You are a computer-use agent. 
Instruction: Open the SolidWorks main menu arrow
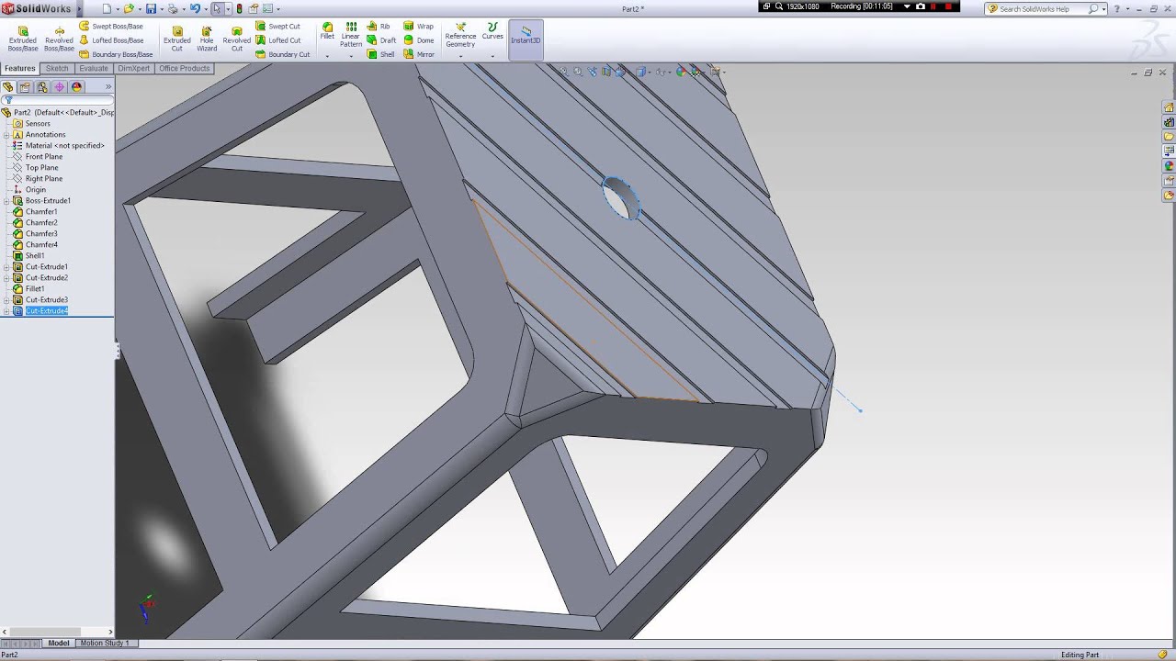[79, 8]
